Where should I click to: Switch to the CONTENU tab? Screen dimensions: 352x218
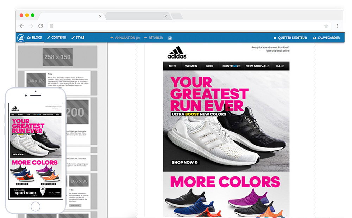57,38
